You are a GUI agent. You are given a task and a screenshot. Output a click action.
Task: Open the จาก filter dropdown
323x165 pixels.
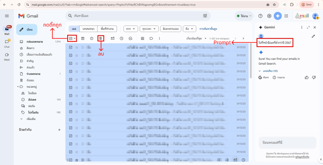(x=130, y=29)
